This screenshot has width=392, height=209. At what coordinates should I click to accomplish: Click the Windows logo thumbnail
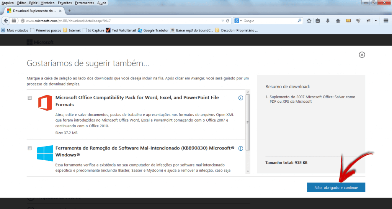pyautogui.click(x=45, y=153)
